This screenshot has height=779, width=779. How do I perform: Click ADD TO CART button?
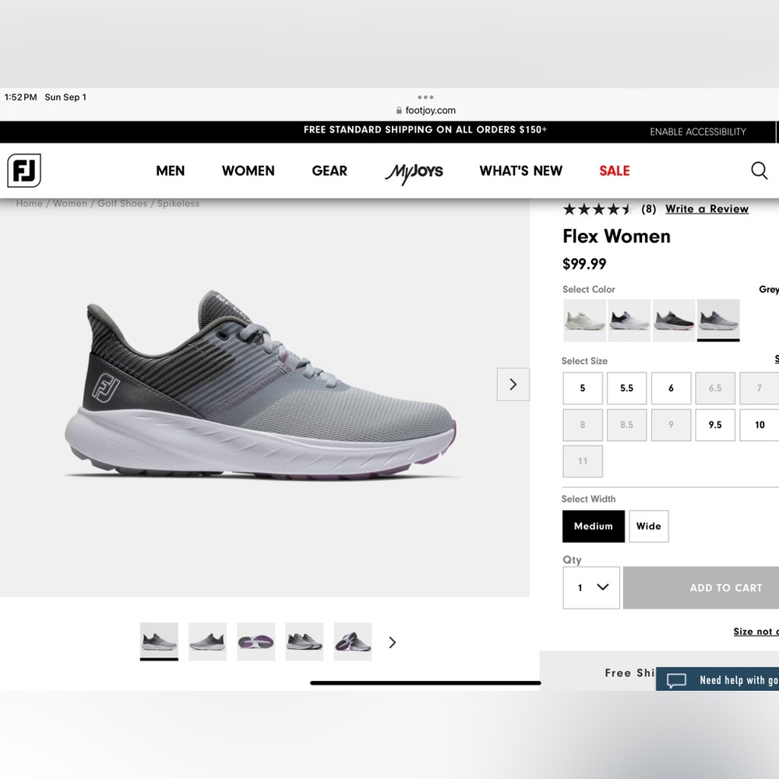(701, 587)
